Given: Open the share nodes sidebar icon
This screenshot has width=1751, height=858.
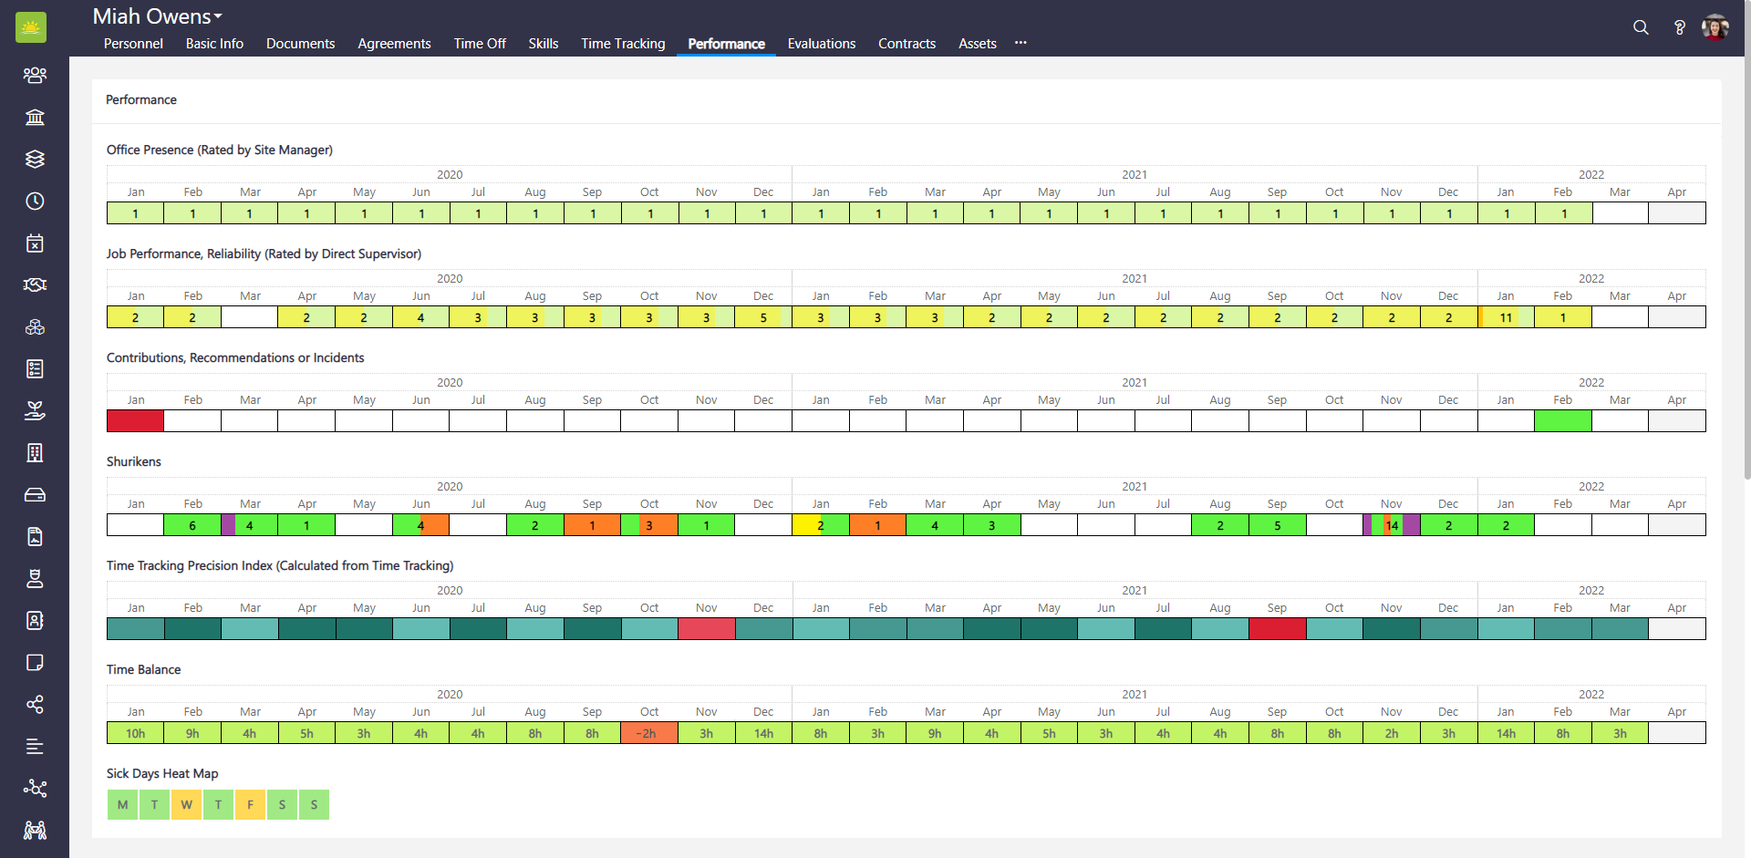Looking at the screenshot, I should (x=35, y=705).
